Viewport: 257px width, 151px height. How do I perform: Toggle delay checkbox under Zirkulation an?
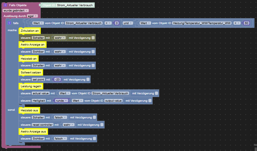point(93,38)
